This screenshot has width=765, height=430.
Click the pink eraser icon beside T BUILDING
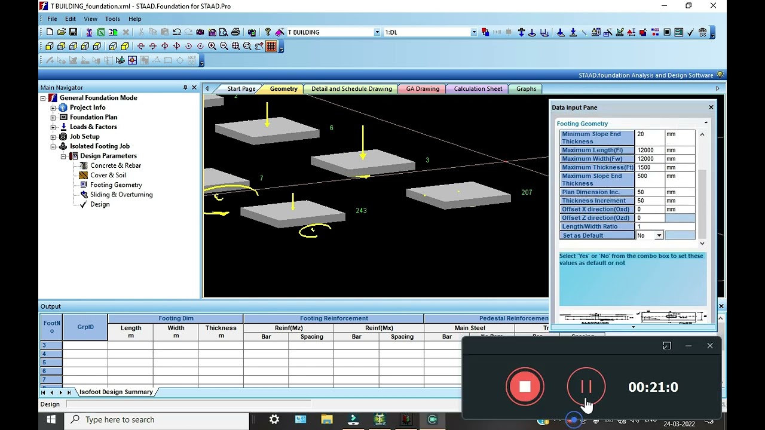280,32
